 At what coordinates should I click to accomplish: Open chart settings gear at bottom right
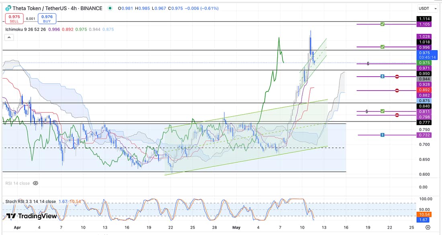428,227
